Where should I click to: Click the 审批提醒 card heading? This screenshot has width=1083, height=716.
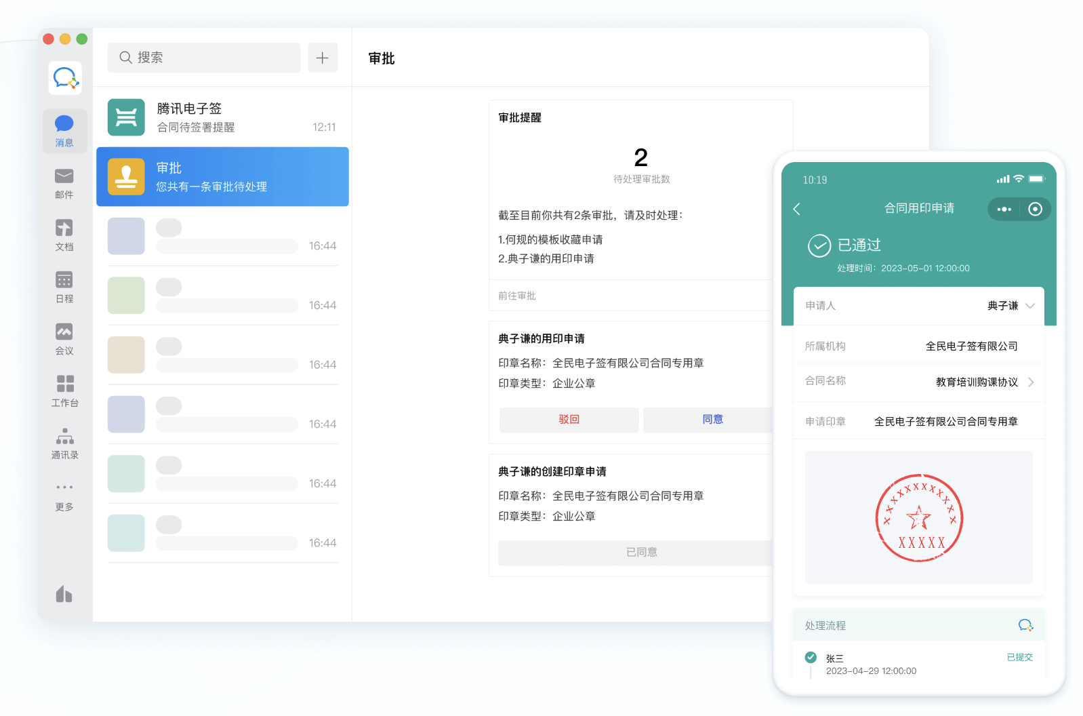pos(520,117)
